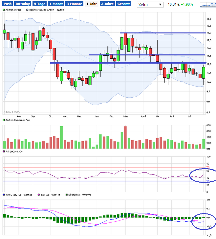Click the EXP (9): -0,21134 label

(50, 195)
